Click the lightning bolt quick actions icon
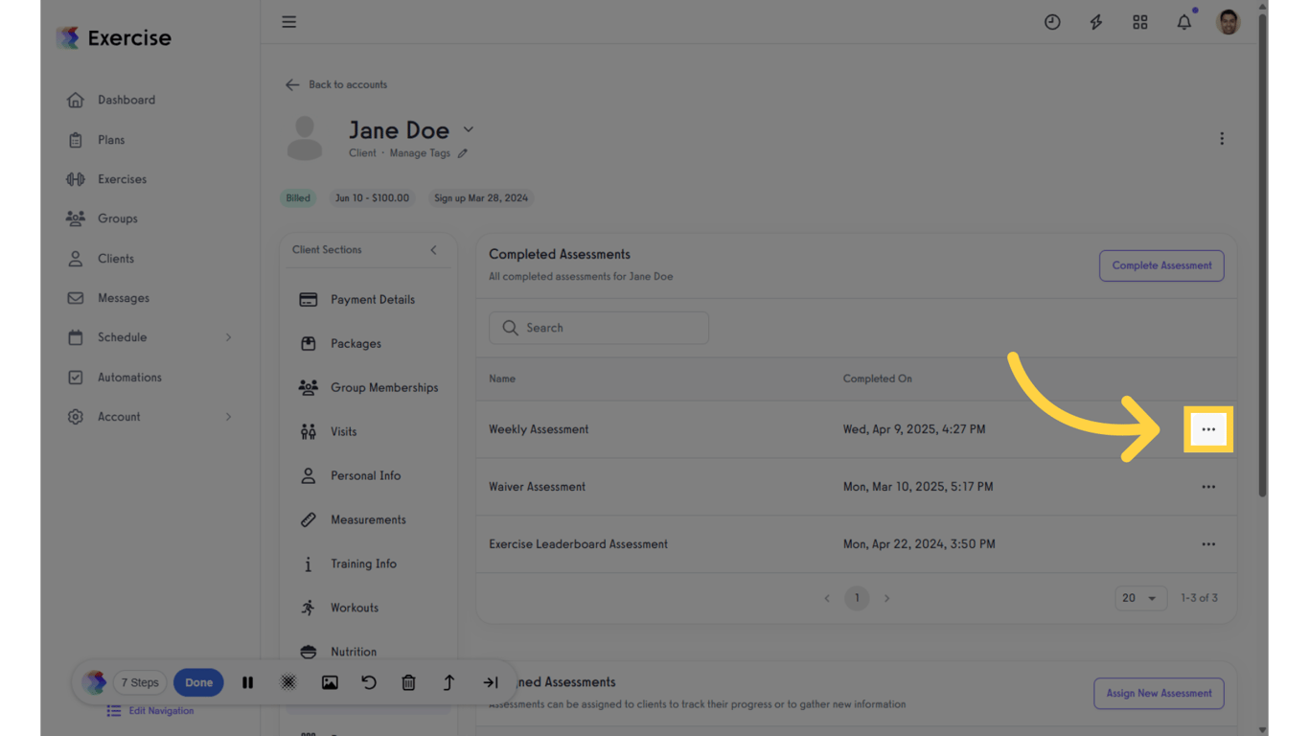1309x736 pixels. (1095, 21)
